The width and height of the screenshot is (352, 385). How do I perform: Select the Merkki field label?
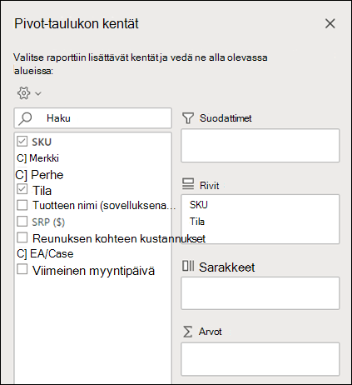tap(44, 158)
